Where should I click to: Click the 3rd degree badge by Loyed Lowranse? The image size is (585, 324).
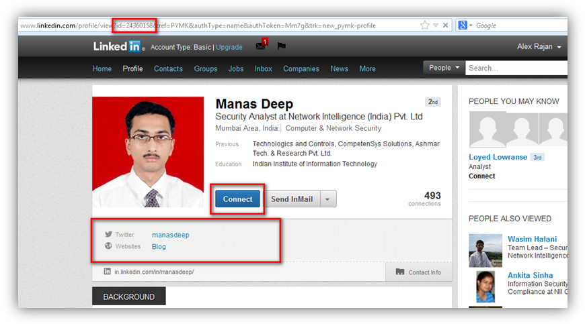pyautogui.click(x=537, y=158)
